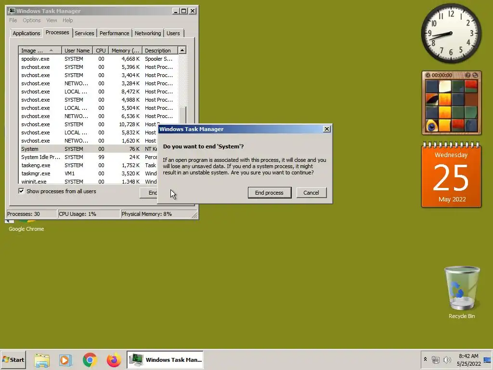Select svchost.exe using 1,620 K memory
The image size is (493, 370).
[x=88, y=141]
